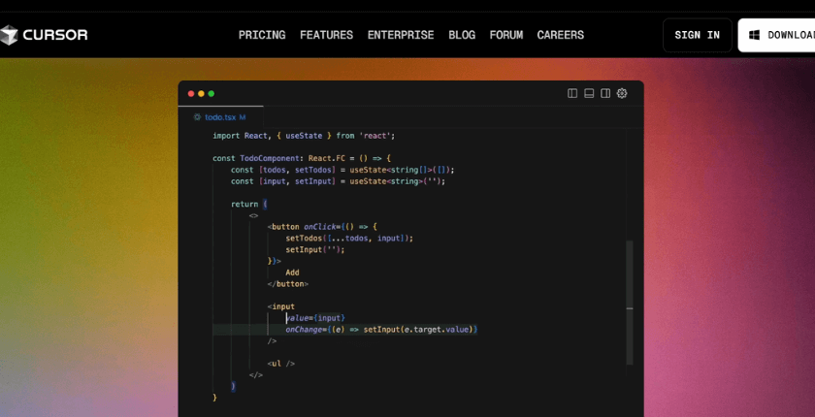This screenshot has width=815, height=417.
Task: Click the red close dot in editor window
Action: click(x=191, y=93)
